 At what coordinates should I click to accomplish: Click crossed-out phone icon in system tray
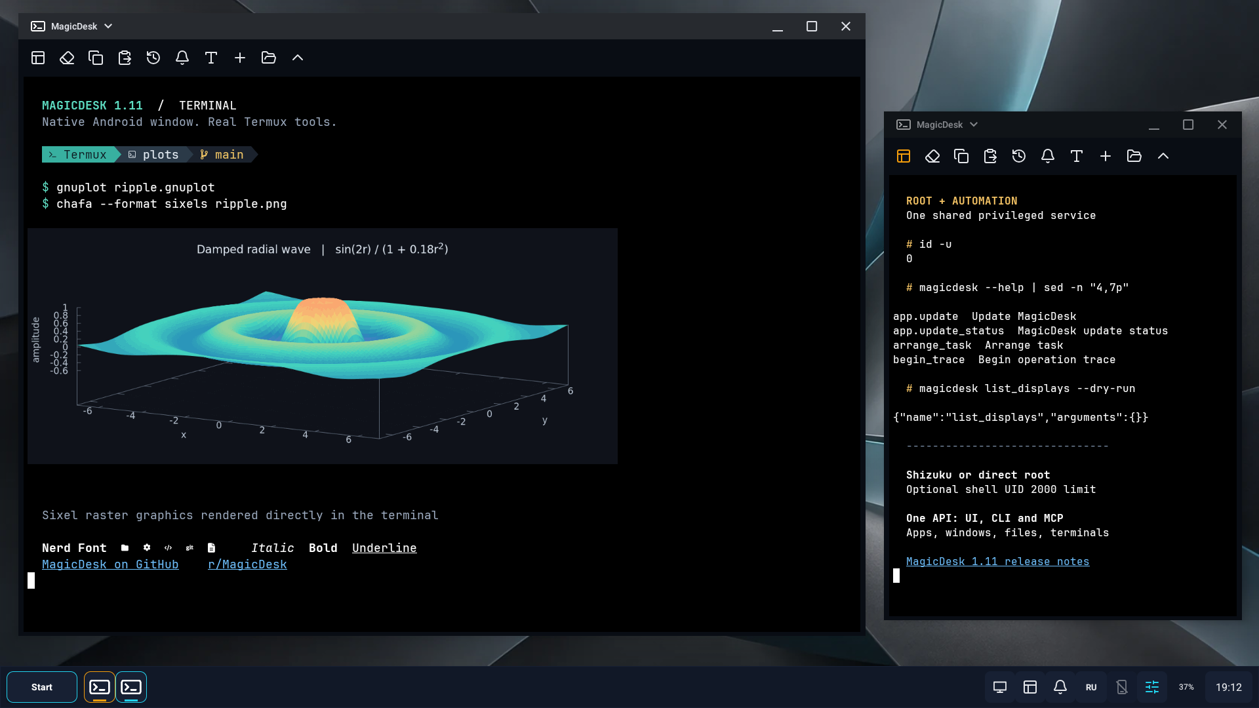[1122, 687]
